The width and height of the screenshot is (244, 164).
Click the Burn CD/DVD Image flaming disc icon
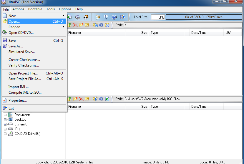tap(86, 17)
